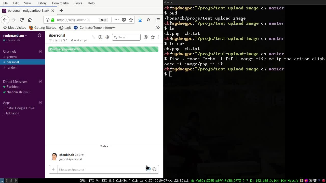Click the upload processing progress bar
The width and height of the screenshot is (326, 183).
(x=103, y=49)
